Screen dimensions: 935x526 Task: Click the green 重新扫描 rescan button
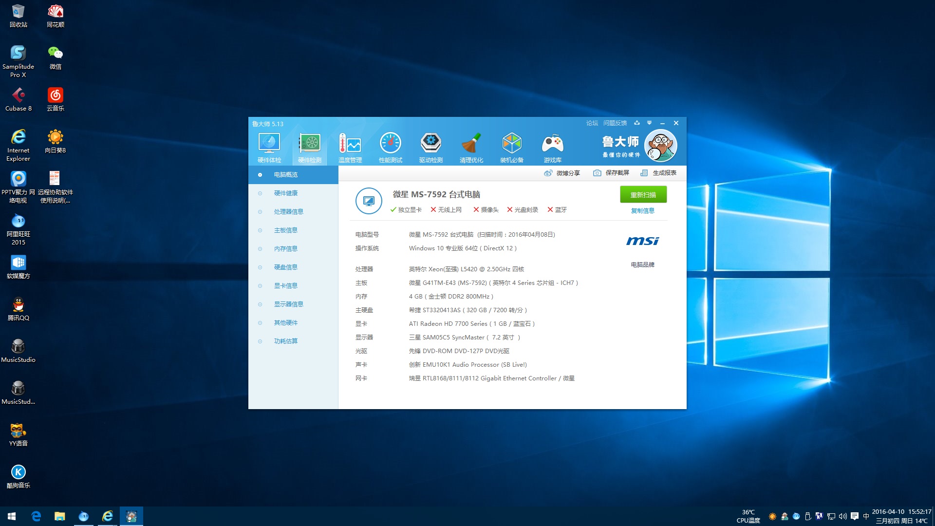click(x=643, y=194)
